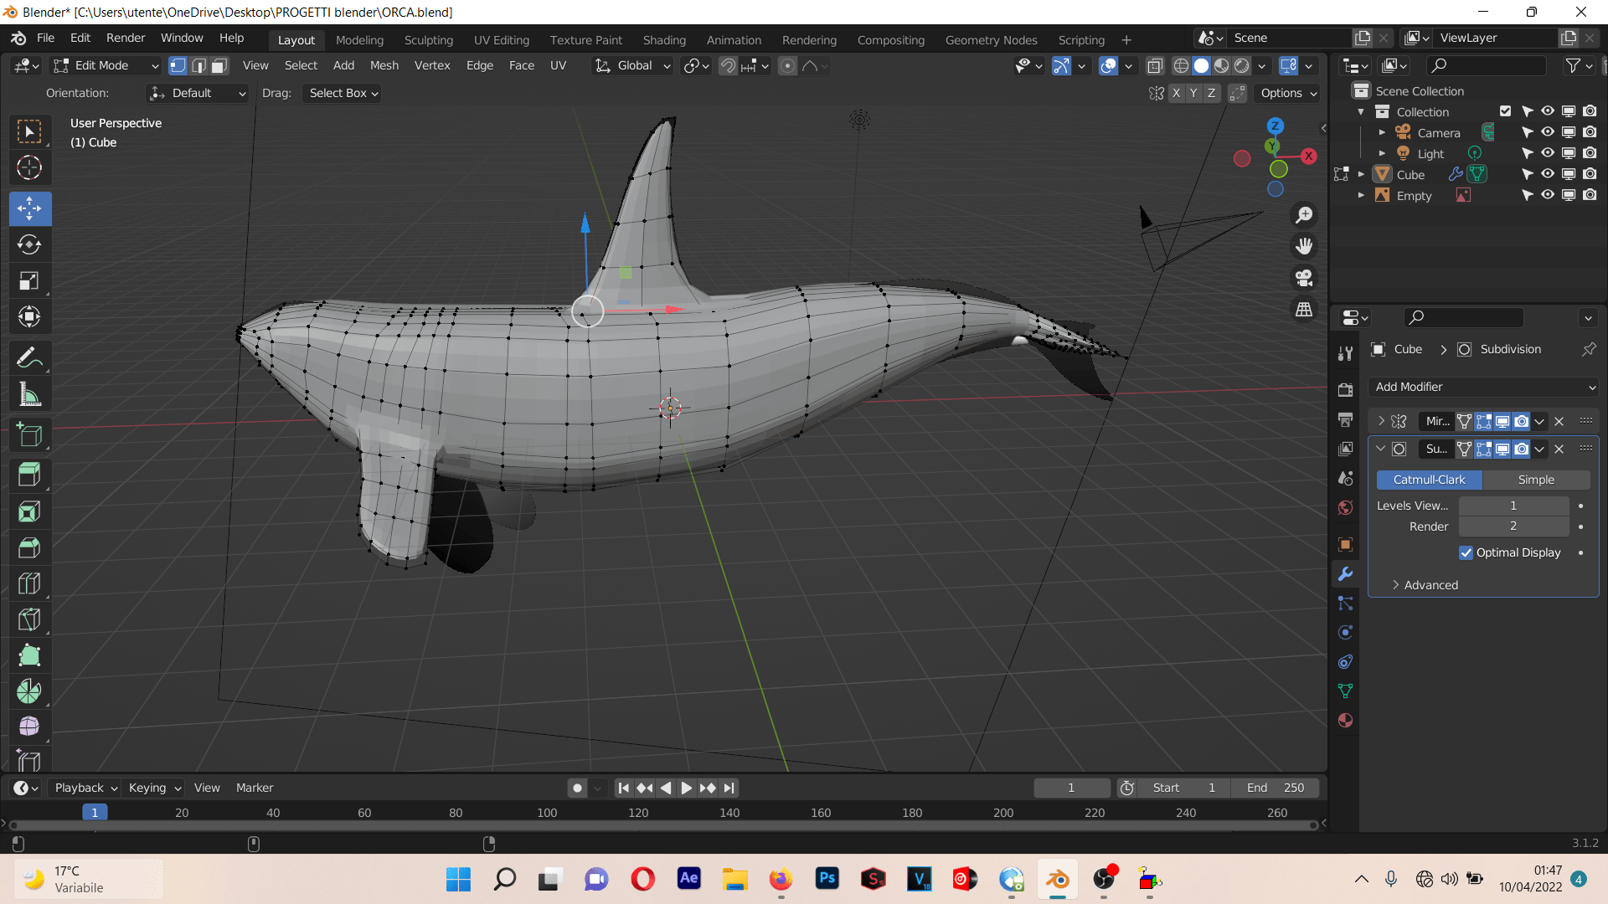The image size is (1608, 904).
Task: Click the Render levels value field
Action: [x=1513, y=526]
